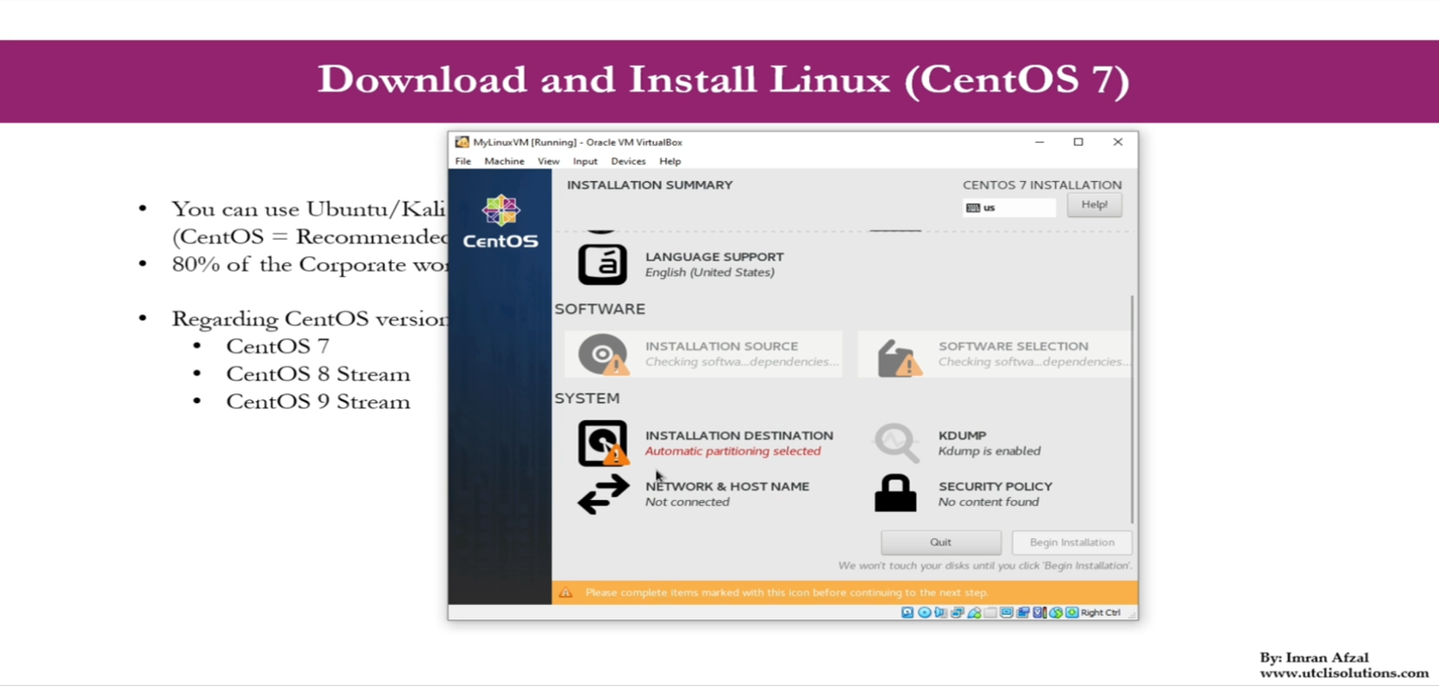Click the INSTALLATION SUMMARY heading
The height and width of the screenshot is (686, 1439).
(650, 185)
